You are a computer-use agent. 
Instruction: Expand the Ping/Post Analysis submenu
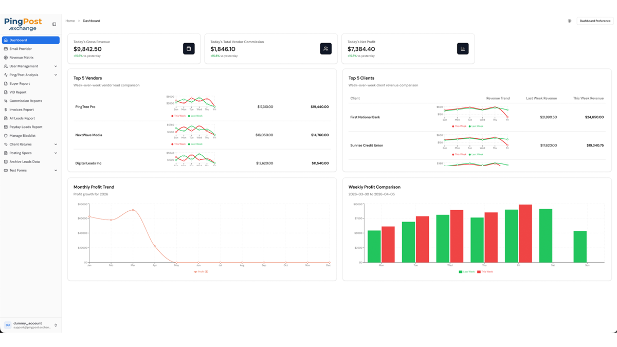pyautogui.click(x=30, y=75)
